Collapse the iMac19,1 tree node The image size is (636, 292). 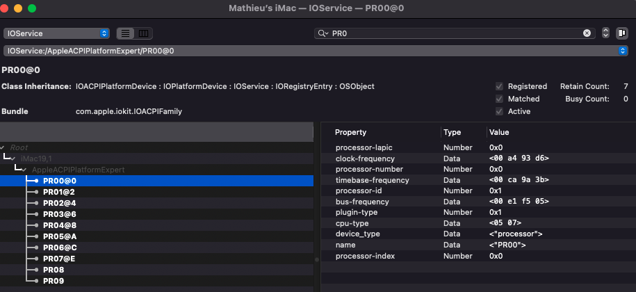point(14,159)
